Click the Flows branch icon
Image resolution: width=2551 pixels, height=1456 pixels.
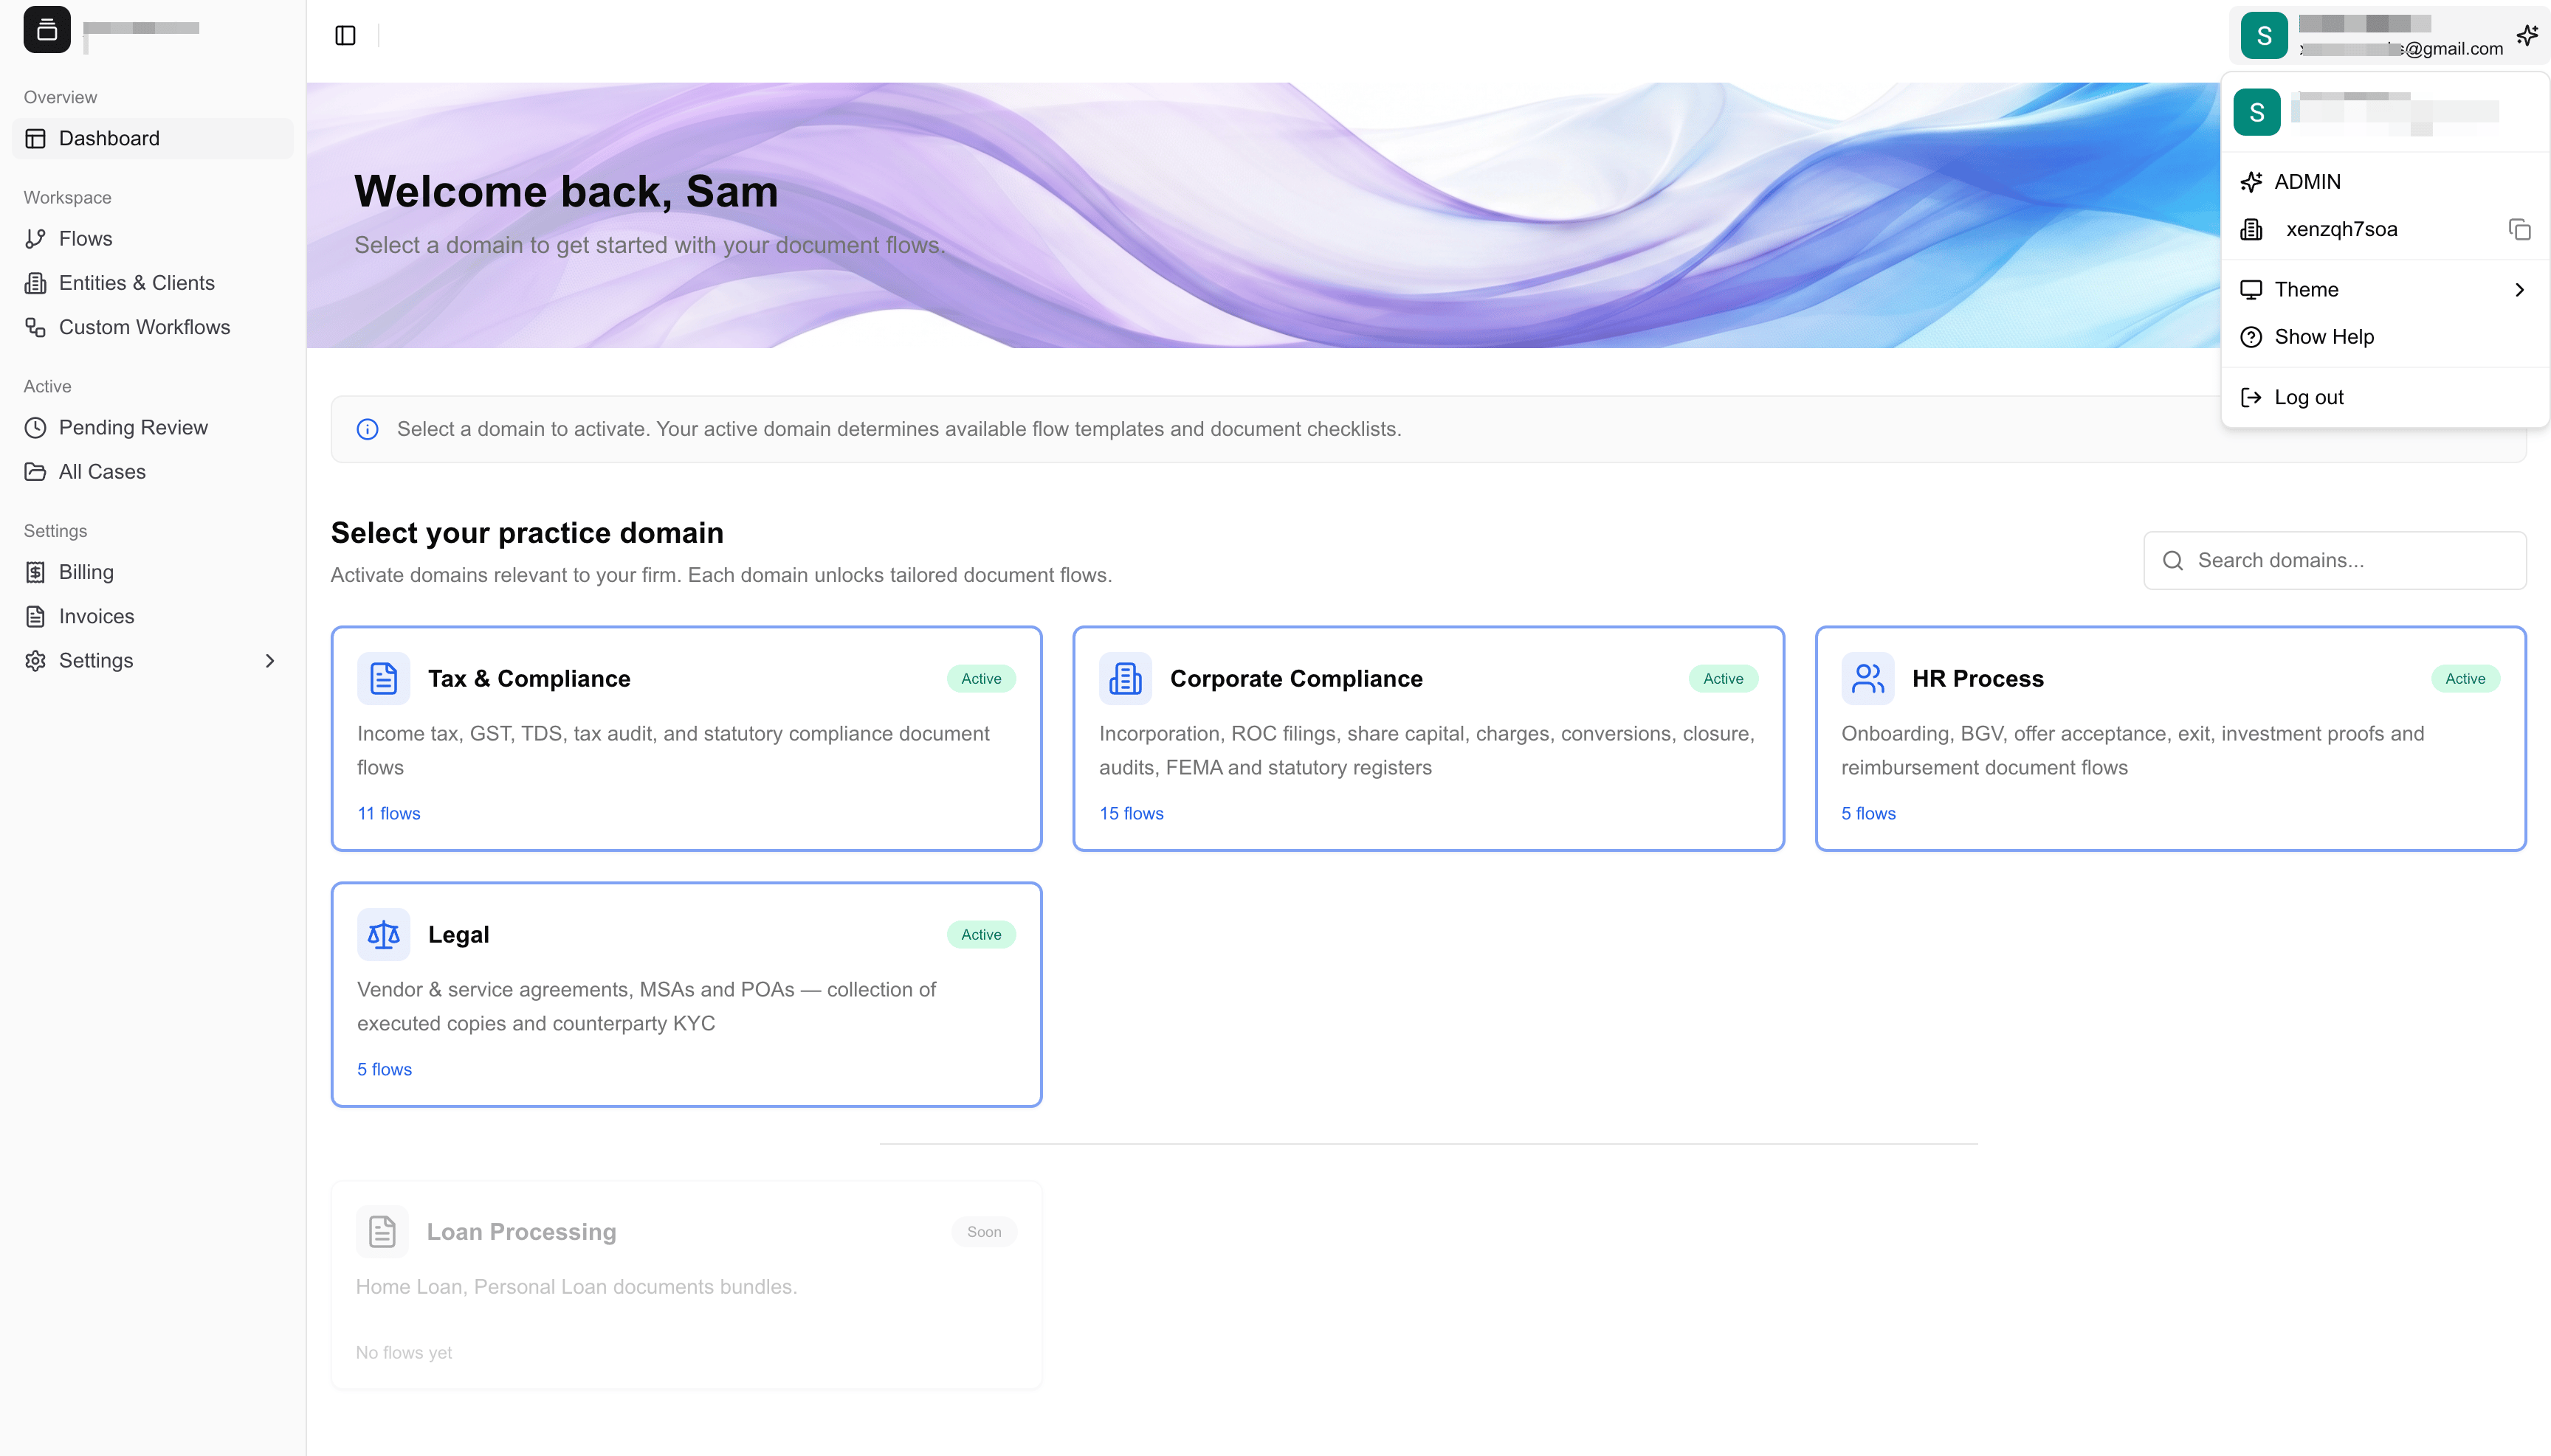coord(36,239)
